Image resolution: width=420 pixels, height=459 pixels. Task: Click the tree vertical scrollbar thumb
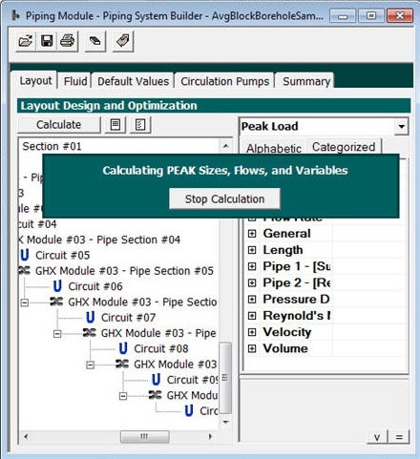[225, 378]
